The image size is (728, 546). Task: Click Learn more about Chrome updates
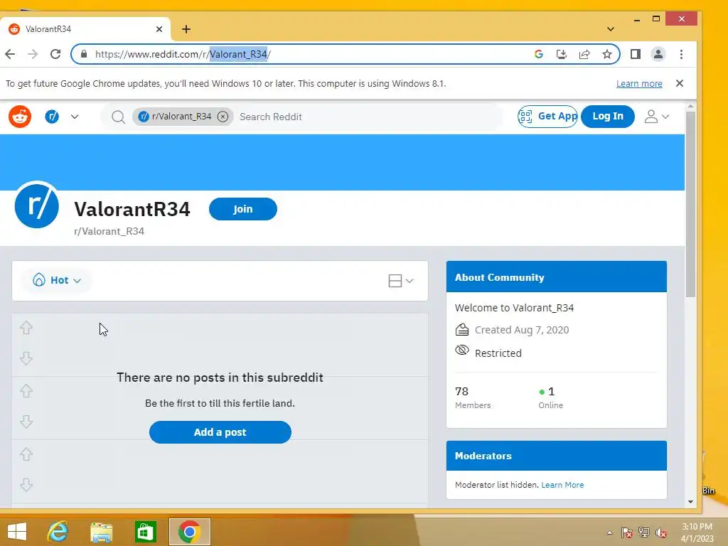(639, 84)
